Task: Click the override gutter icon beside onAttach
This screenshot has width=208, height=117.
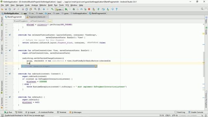Action: pyautogui.click(x=10, y=74)
